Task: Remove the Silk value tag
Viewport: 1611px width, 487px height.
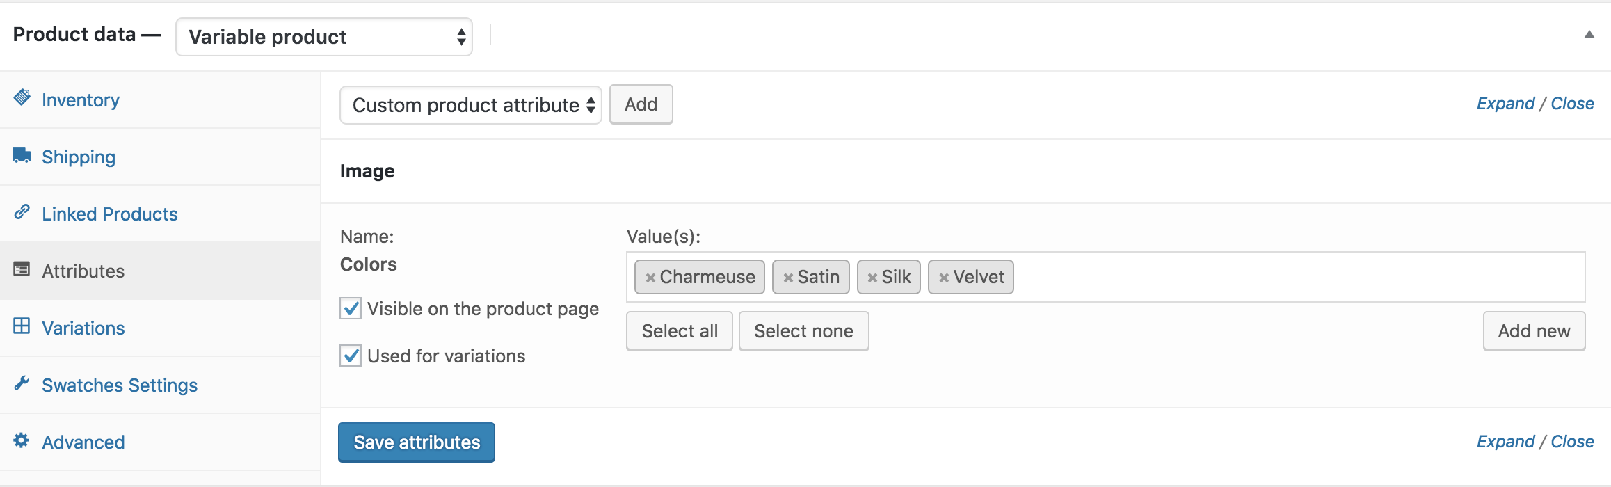Action: tap(872, 276)
